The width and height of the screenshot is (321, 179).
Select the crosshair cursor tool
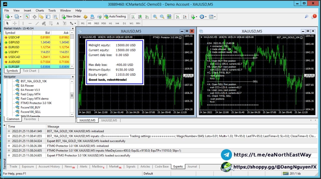point(15,23)
